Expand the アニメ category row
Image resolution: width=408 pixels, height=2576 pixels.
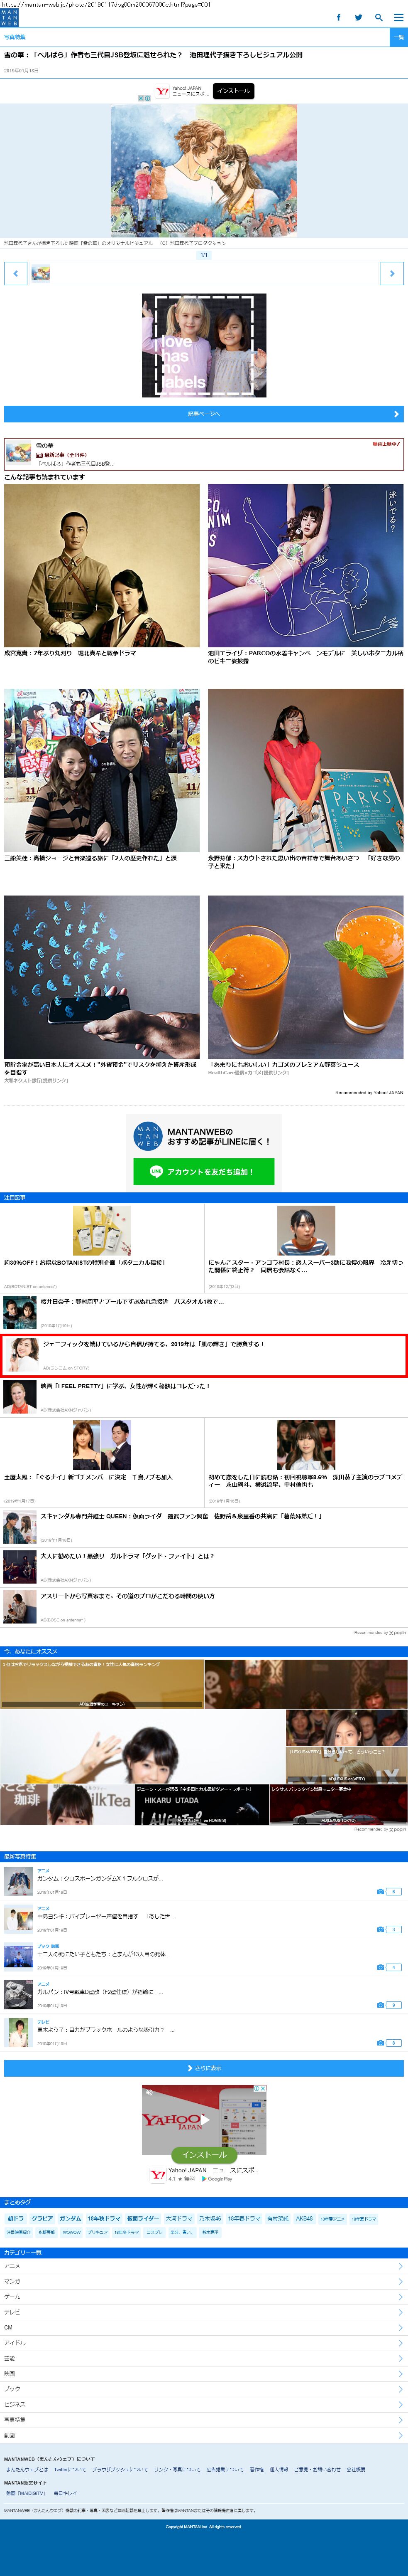click(x=203, y=2265)
